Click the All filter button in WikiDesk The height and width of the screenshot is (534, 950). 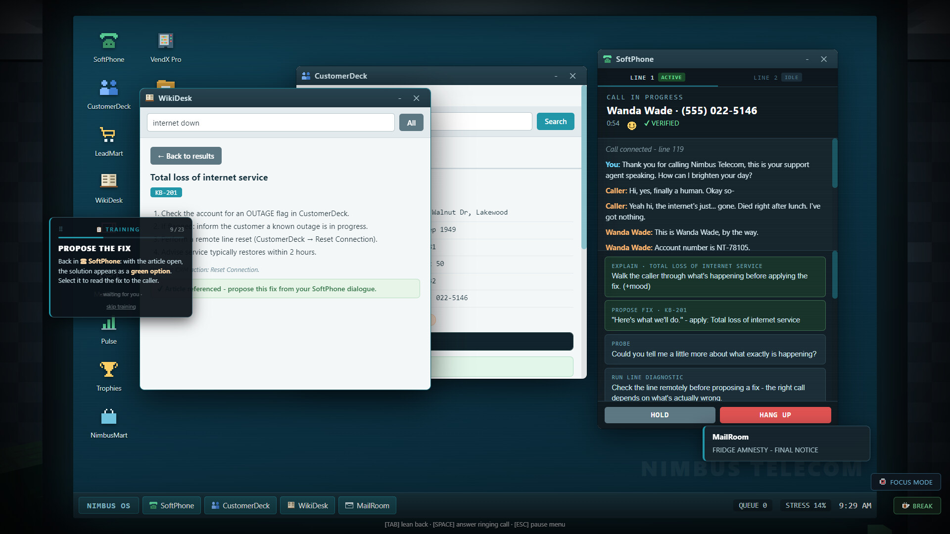pos(411,123)
